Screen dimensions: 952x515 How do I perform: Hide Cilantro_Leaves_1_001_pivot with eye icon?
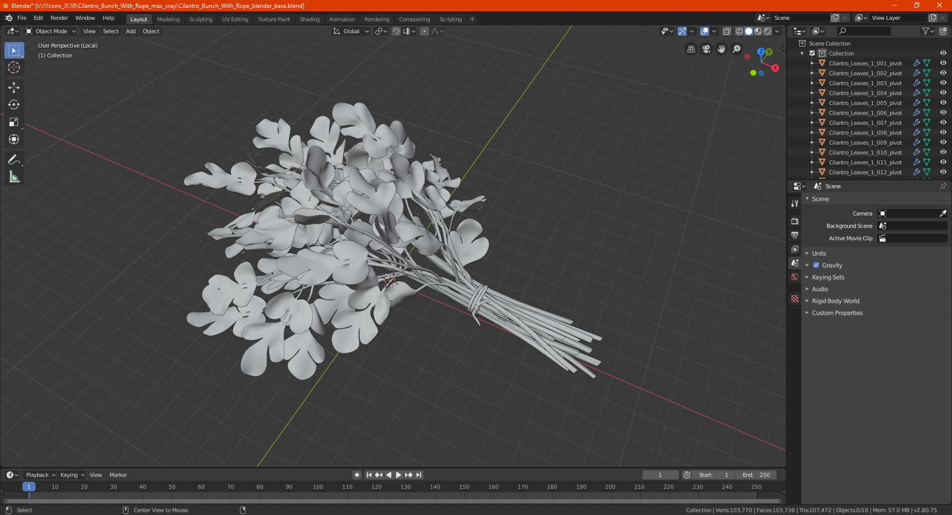943,63
